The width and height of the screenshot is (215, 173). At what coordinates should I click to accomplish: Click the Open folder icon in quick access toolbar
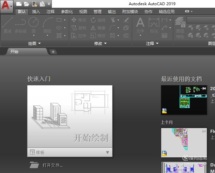tap(27, 4)
